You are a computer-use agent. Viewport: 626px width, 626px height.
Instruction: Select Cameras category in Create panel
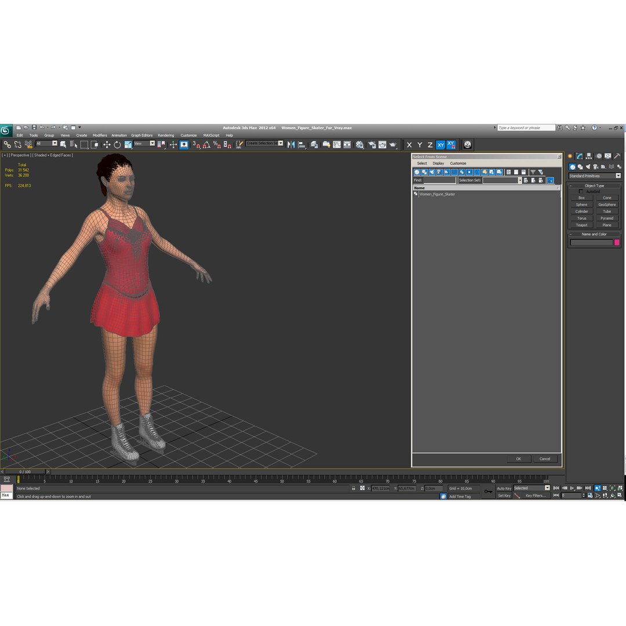[596, 167]
